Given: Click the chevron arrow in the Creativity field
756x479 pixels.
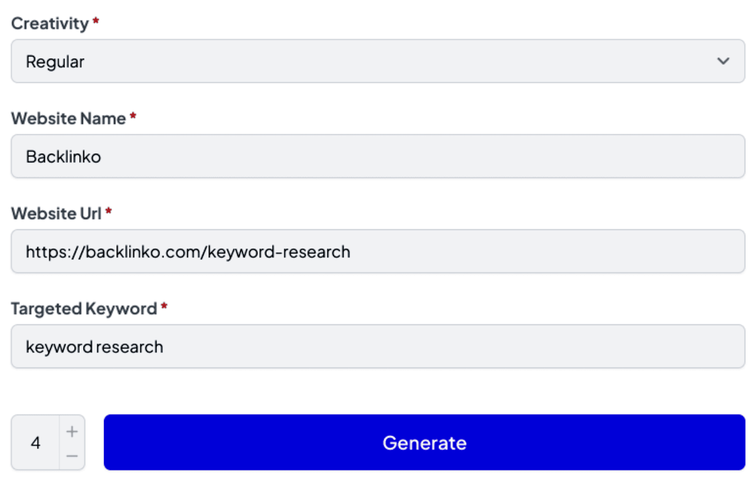Looking at the screenshot, I should coord(723,61).
